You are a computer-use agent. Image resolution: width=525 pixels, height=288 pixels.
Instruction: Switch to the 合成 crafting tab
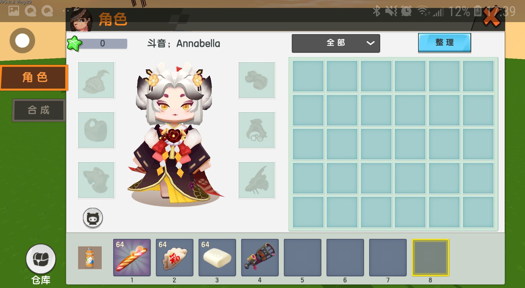click(39, 110)
